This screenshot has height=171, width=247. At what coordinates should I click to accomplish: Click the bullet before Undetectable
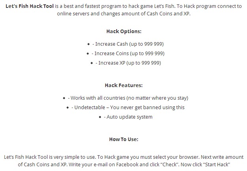click(x=68, y=108)
